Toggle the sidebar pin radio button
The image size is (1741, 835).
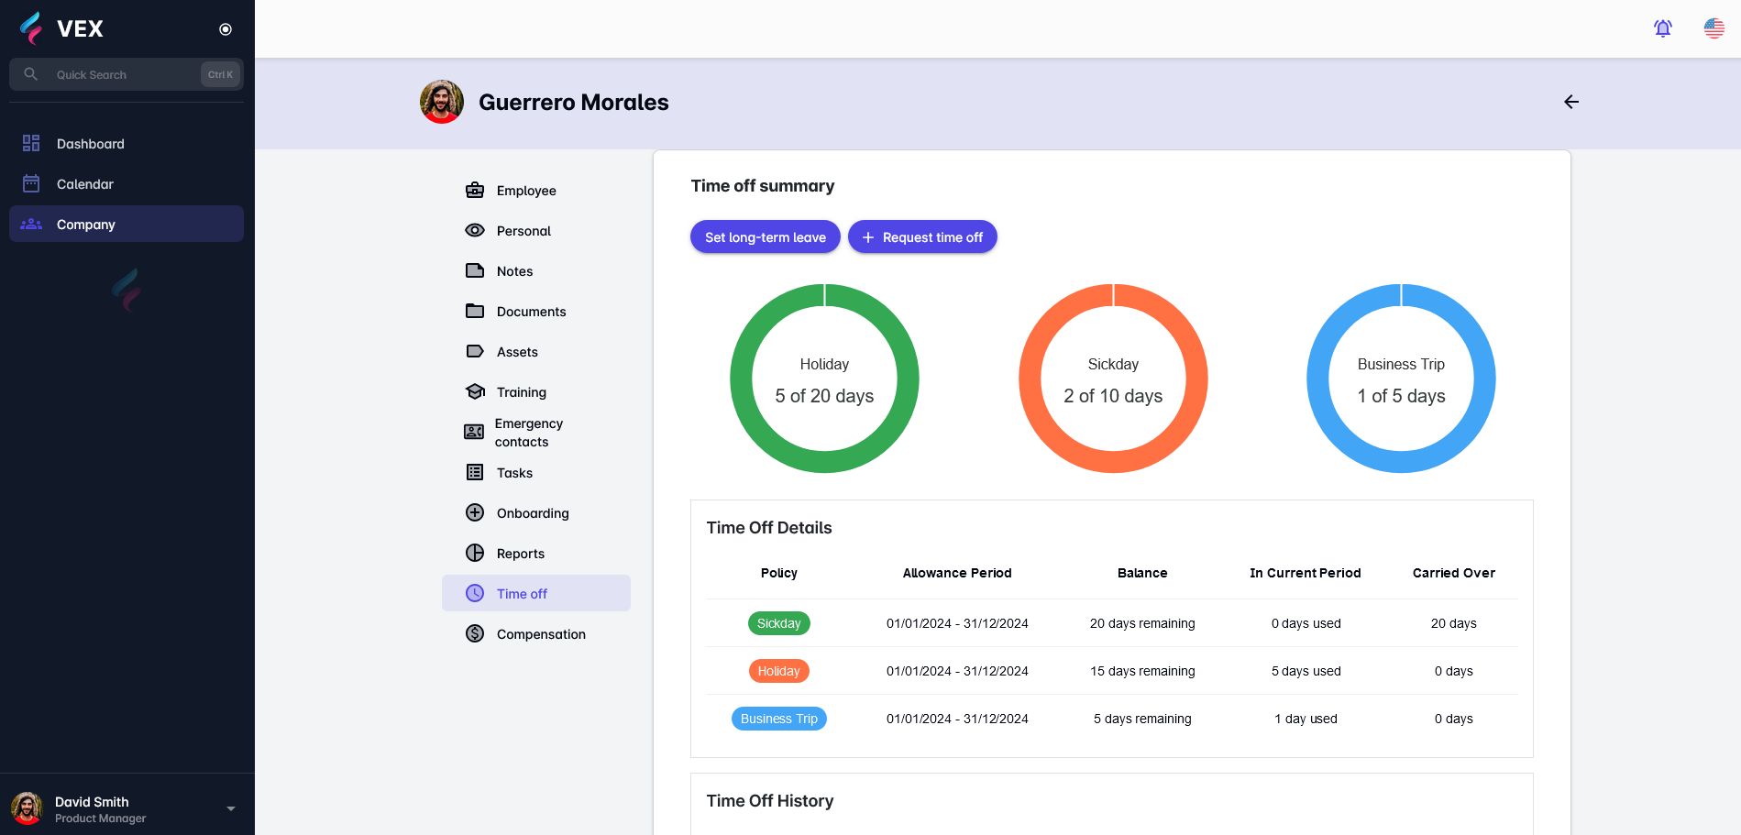tap(226, 29)
